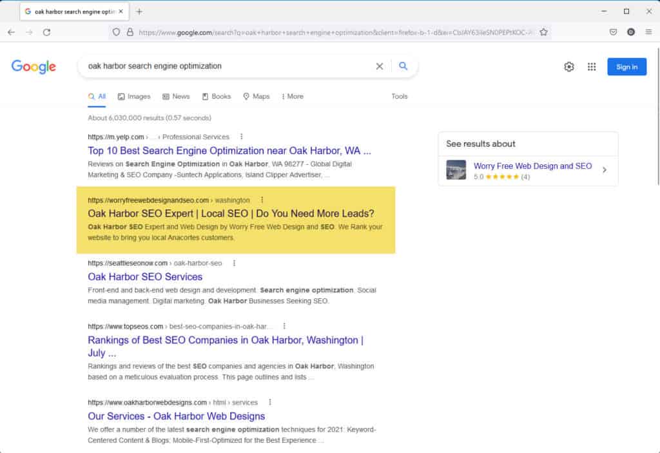The image size is (660, 453).
Task: Click the Worry Free Web Design thumbnail image
Action: (456, 170)
